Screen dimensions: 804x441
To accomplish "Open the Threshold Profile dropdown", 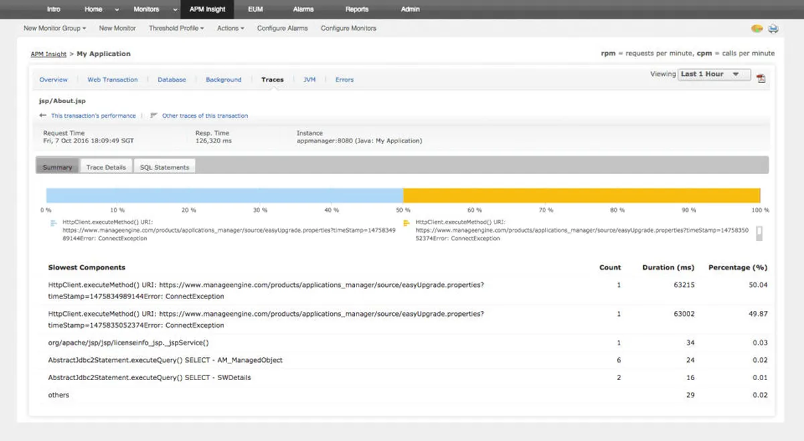I will (x=176, y=29).
